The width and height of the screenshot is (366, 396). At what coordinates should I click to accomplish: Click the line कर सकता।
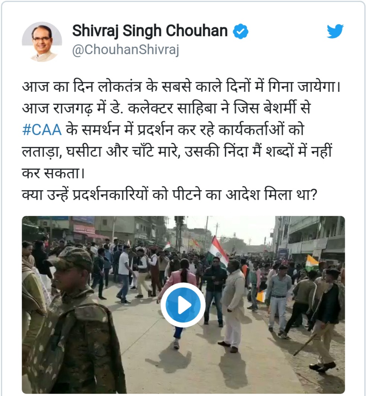[x=53, y=173]
